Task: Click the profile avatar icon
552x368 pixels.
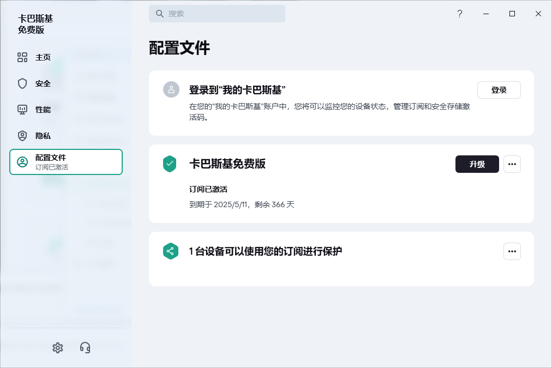Action: tap(171, 90)
